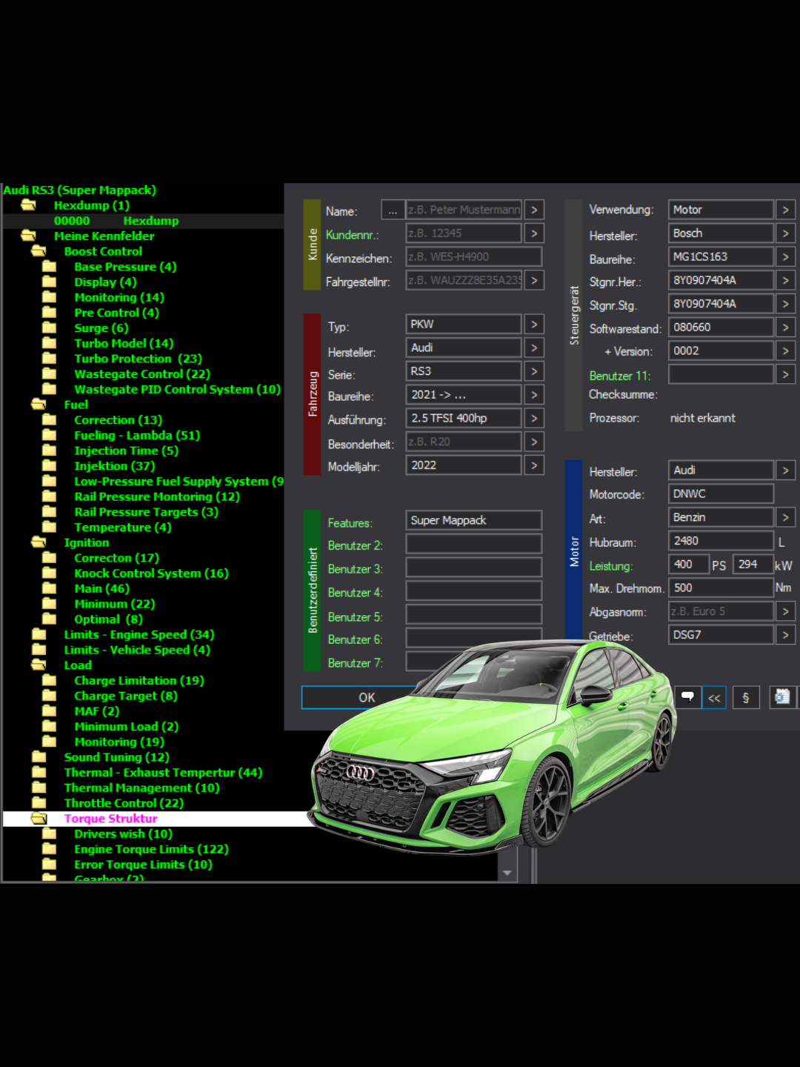Click the << collapse panel icon
Screen dimensions: 800x1067
click(x=713, y=697)
